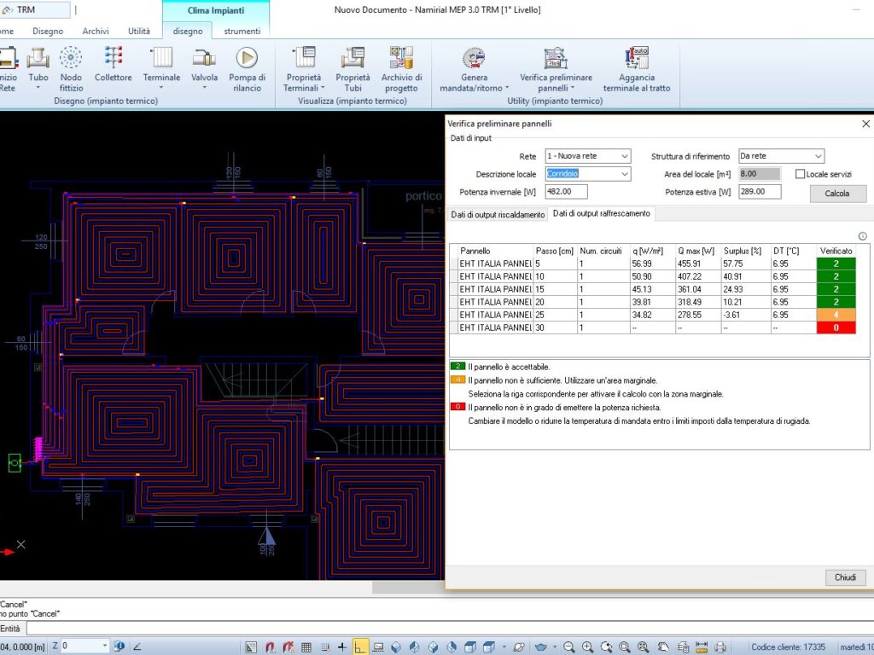Open Dati di output riscaldamento tab
This screenshot has height=655, width=874.
click(x=498, y=215)
